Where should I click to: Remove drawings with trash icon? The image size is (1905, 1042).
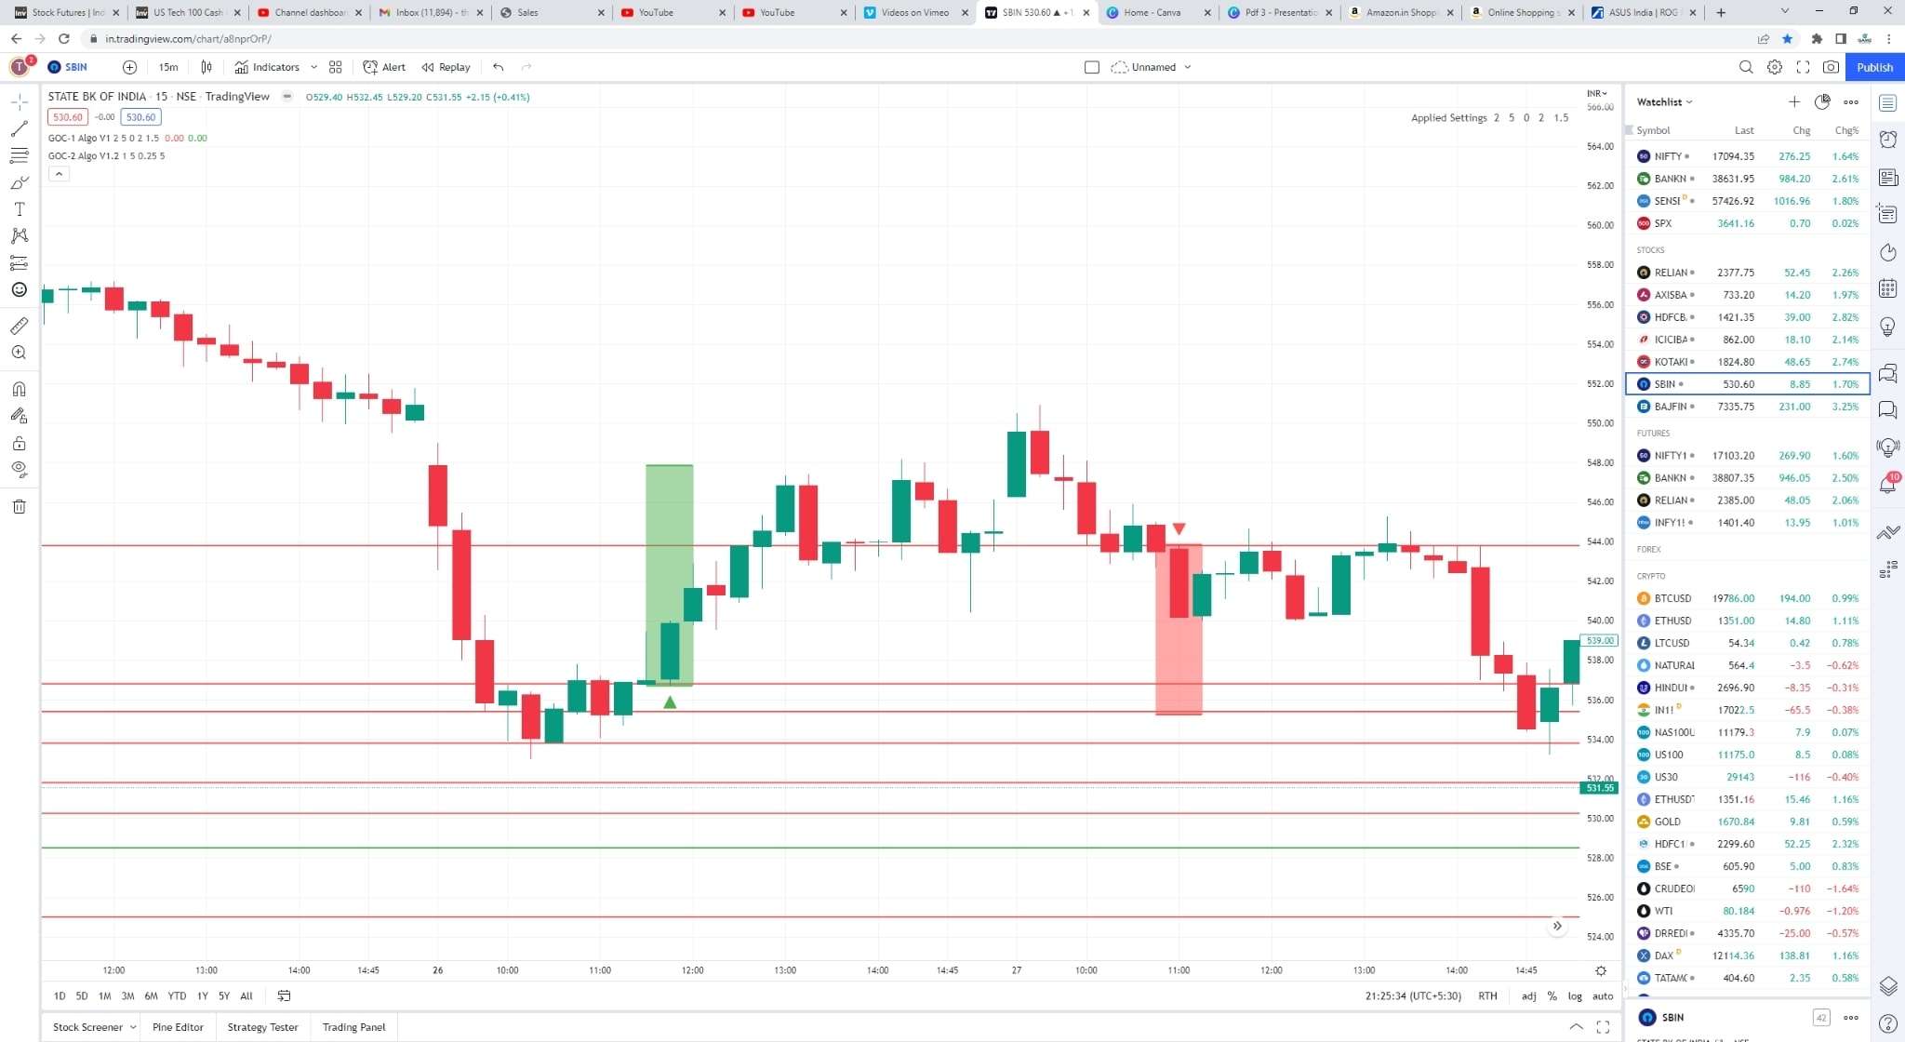19,506
